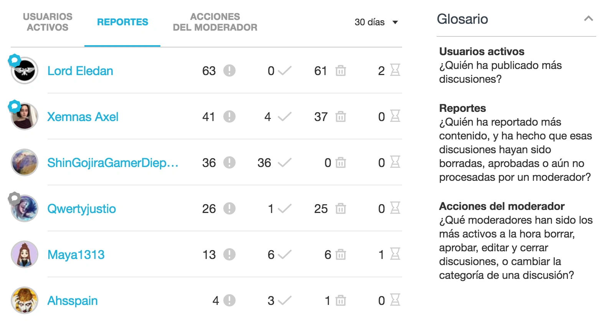This screenshot has height=321, width=607.
Task: Click the approved checkmark icon for Xemnas Axel
Action: pyautogui.click(x=285, y=116)
